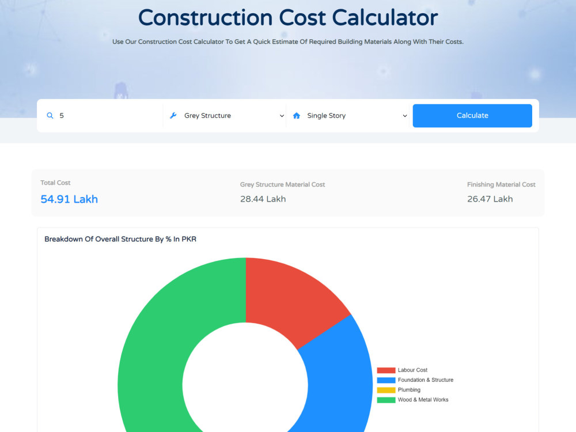The height and width of the screenshot is (432, 576).
Task: Select the 54.91 Lakh total cost value
Action: [x=69, y=199]
